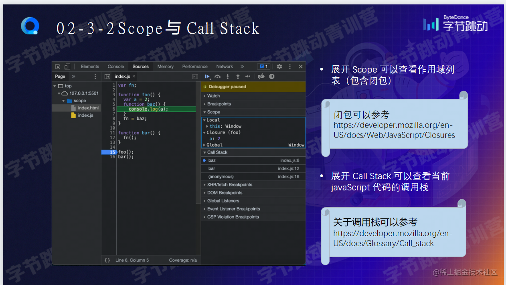
Task: Step out of the current function
Action: click(x=238, y=77)
